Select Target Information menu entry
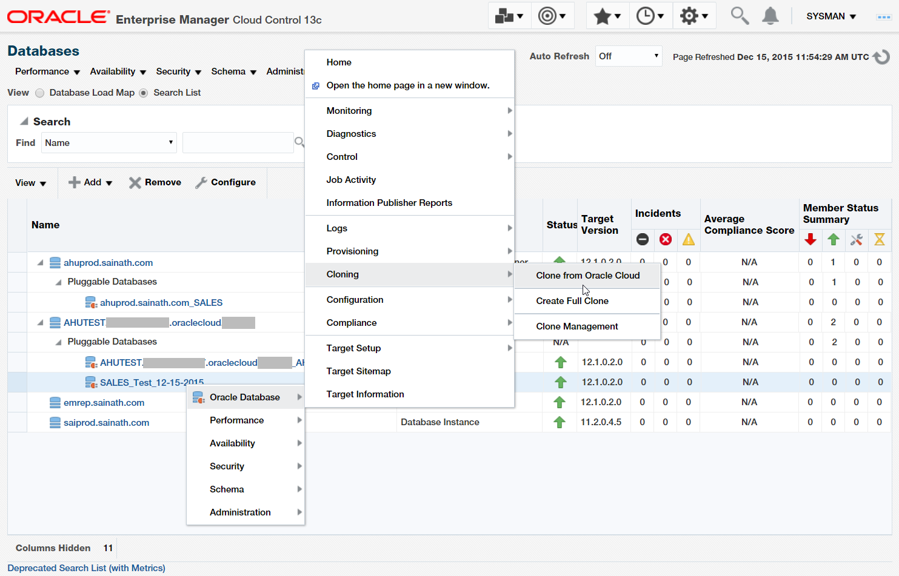The height and width of the screenshot is (576, 899). (410, 394)
